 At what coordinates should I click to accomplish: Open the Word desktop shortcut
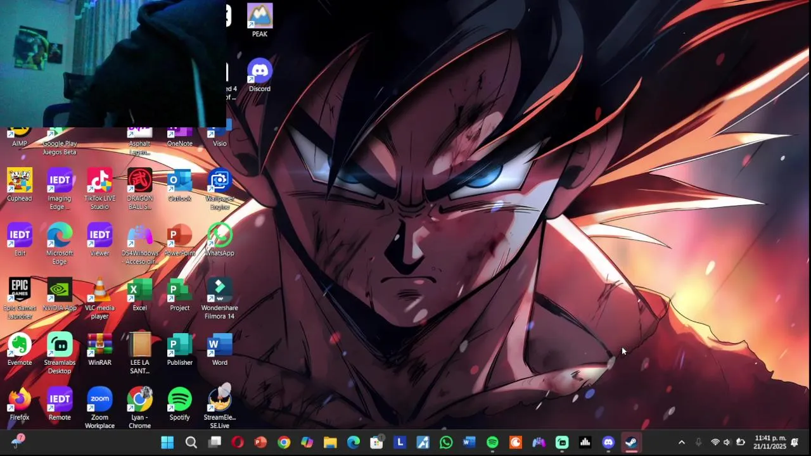220,349
